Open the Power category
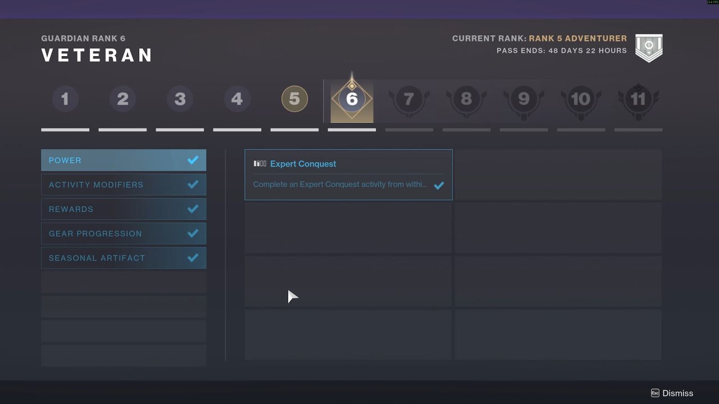 point(124,160)
